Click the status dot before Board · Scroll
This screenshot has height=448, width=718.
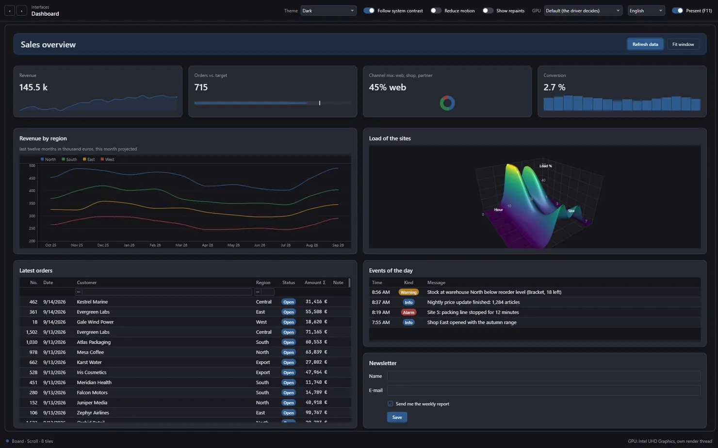[7, 441]
